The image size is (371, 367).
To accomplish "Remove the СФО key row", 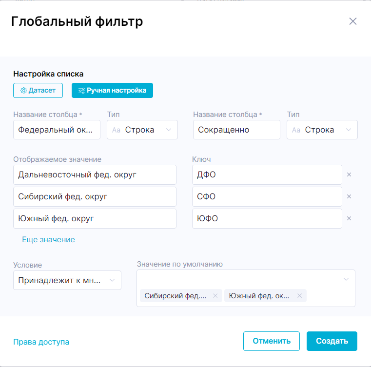I will pyautogui.click(x=349, y=196).
